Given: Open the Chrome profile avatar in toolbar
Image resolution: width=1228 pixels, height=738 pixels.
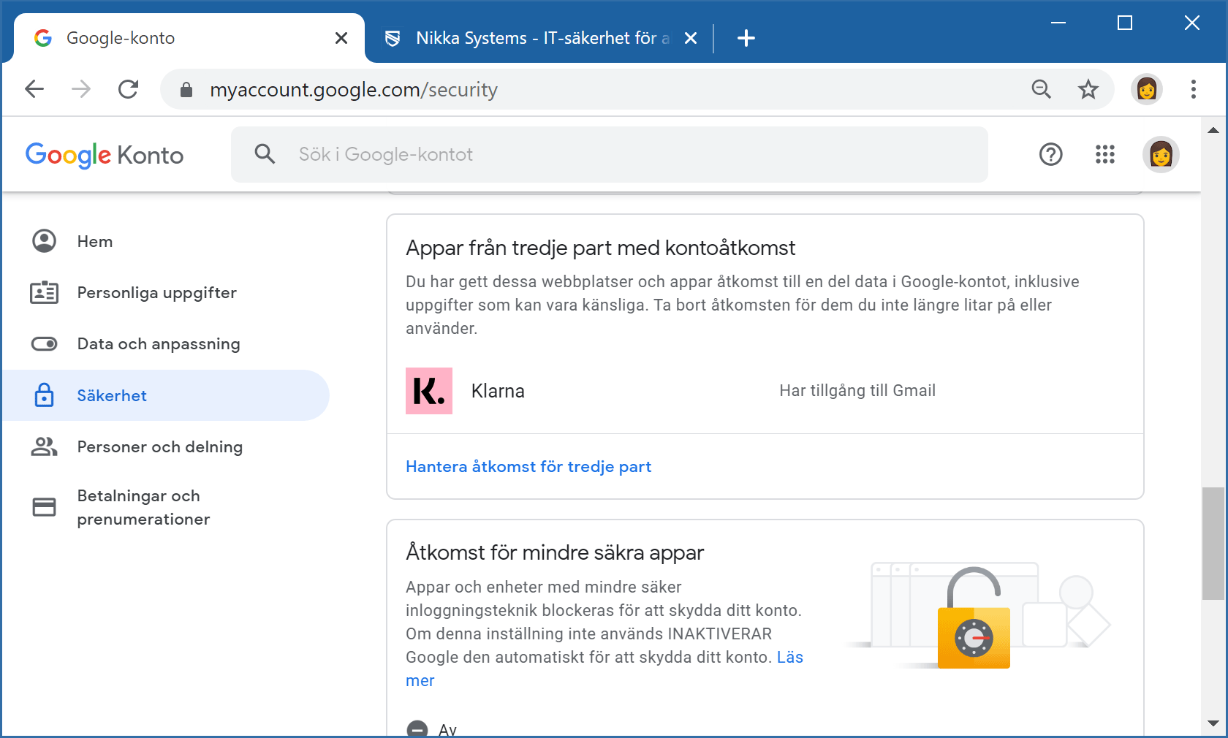Looking at the screenshot, I should point(1146,89).
